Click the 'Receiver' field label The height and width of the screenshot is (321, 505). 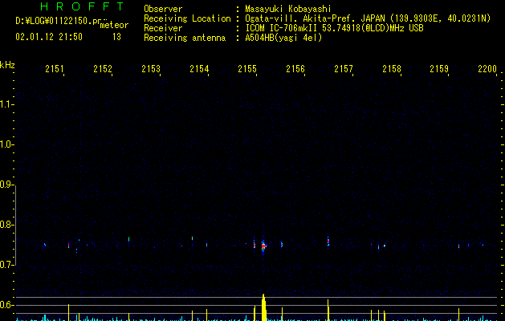tap(163, 28)
